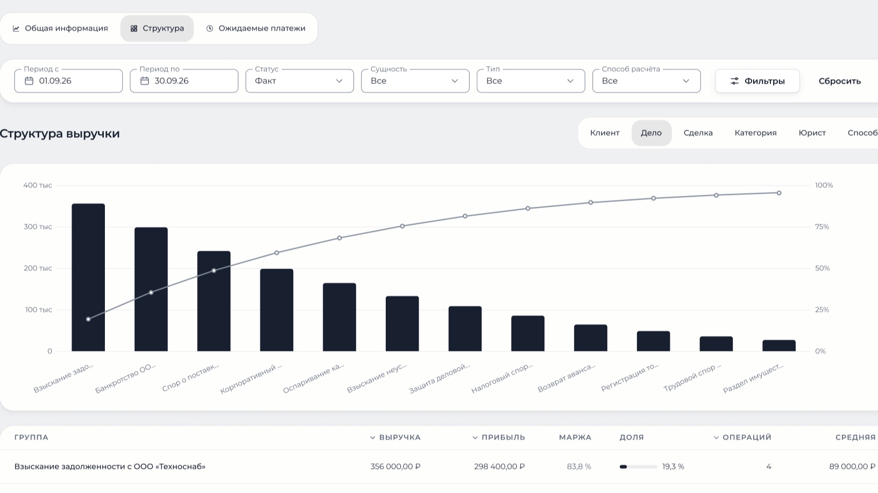
Task: Click sort arrow next to Выручка column
Action: click(x=372, y=438)
